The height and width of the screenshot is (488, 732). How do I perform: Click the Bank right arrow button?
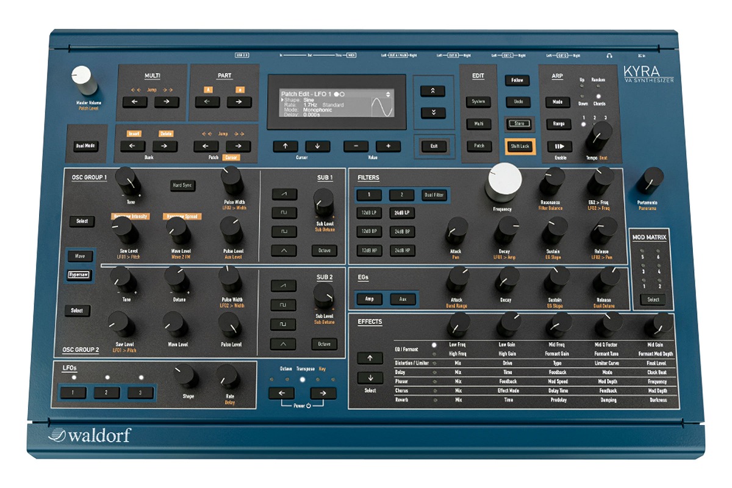point(165,146)
